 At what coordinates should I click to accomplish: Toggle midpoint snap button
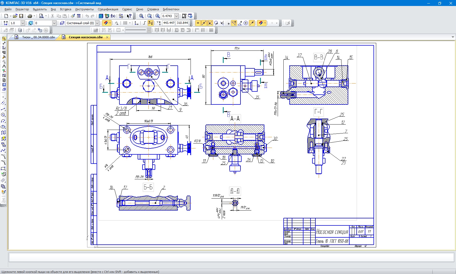(204, 23)
